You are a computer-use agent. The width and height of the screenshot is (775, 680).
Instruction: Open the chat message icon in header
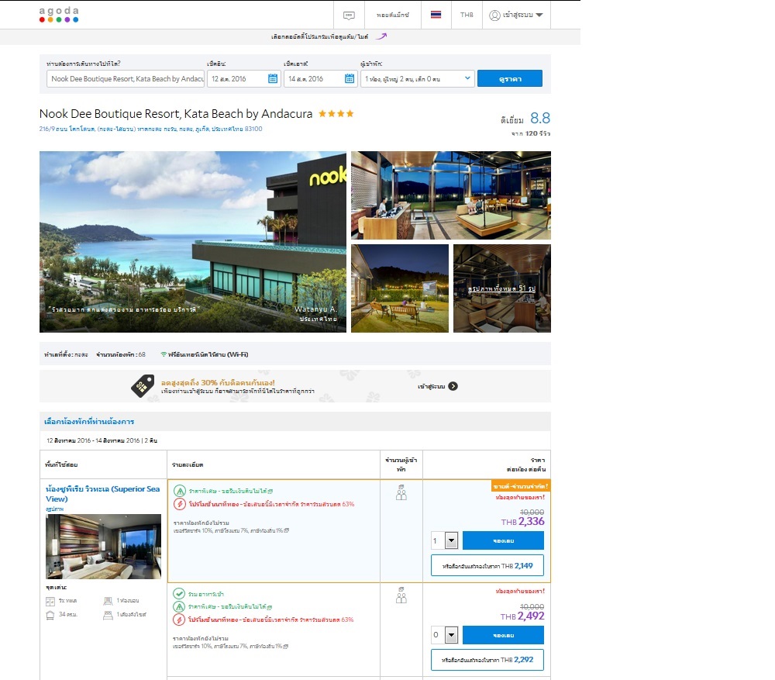pyautogui.click(x=349, y=15)
